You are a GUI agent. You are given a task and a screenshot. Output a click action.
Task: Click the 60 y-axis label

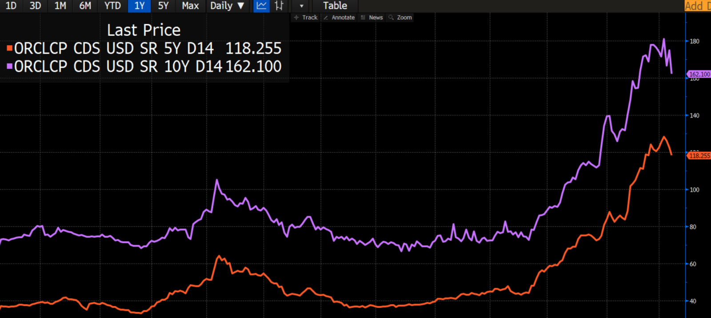[x=693, y=264]
